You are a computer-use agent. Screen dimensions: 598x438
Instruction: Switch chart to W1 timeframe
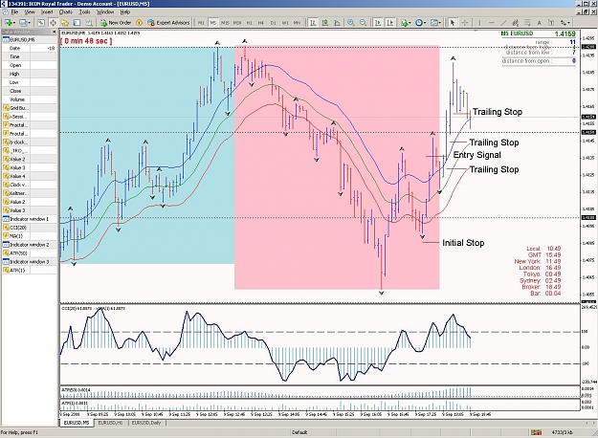[x=285, y=23]
